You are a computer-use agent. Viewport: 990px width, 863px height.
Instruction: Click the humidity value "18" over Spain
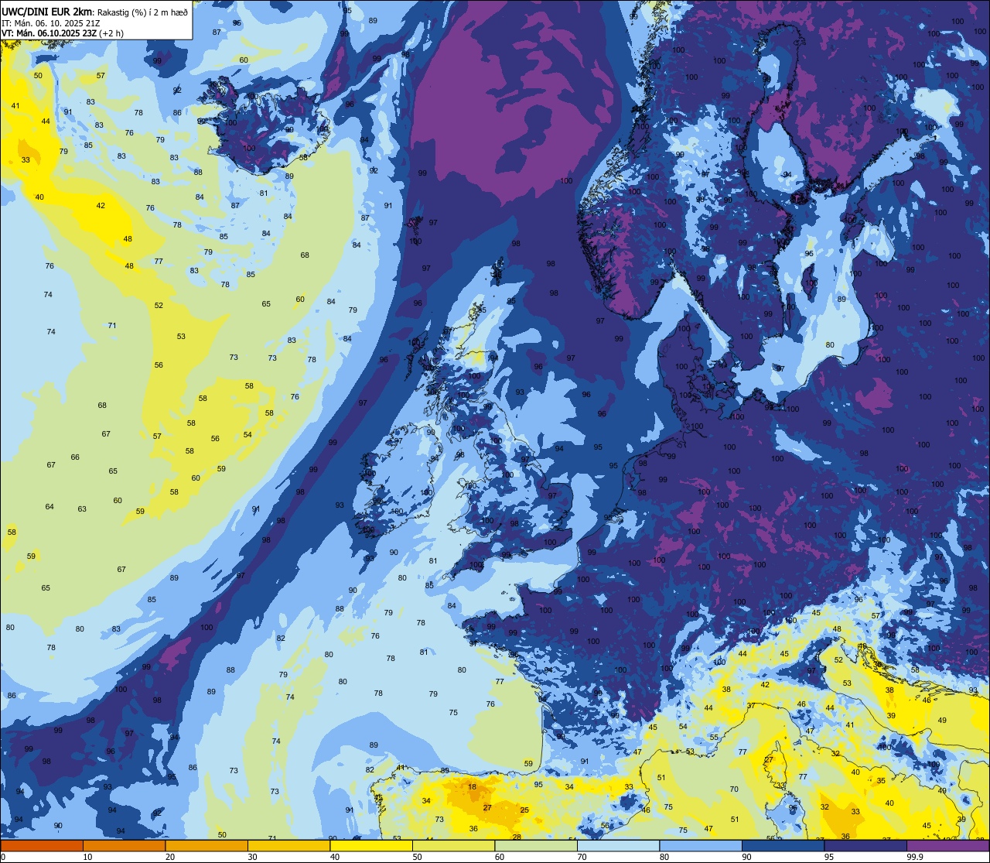473,787
